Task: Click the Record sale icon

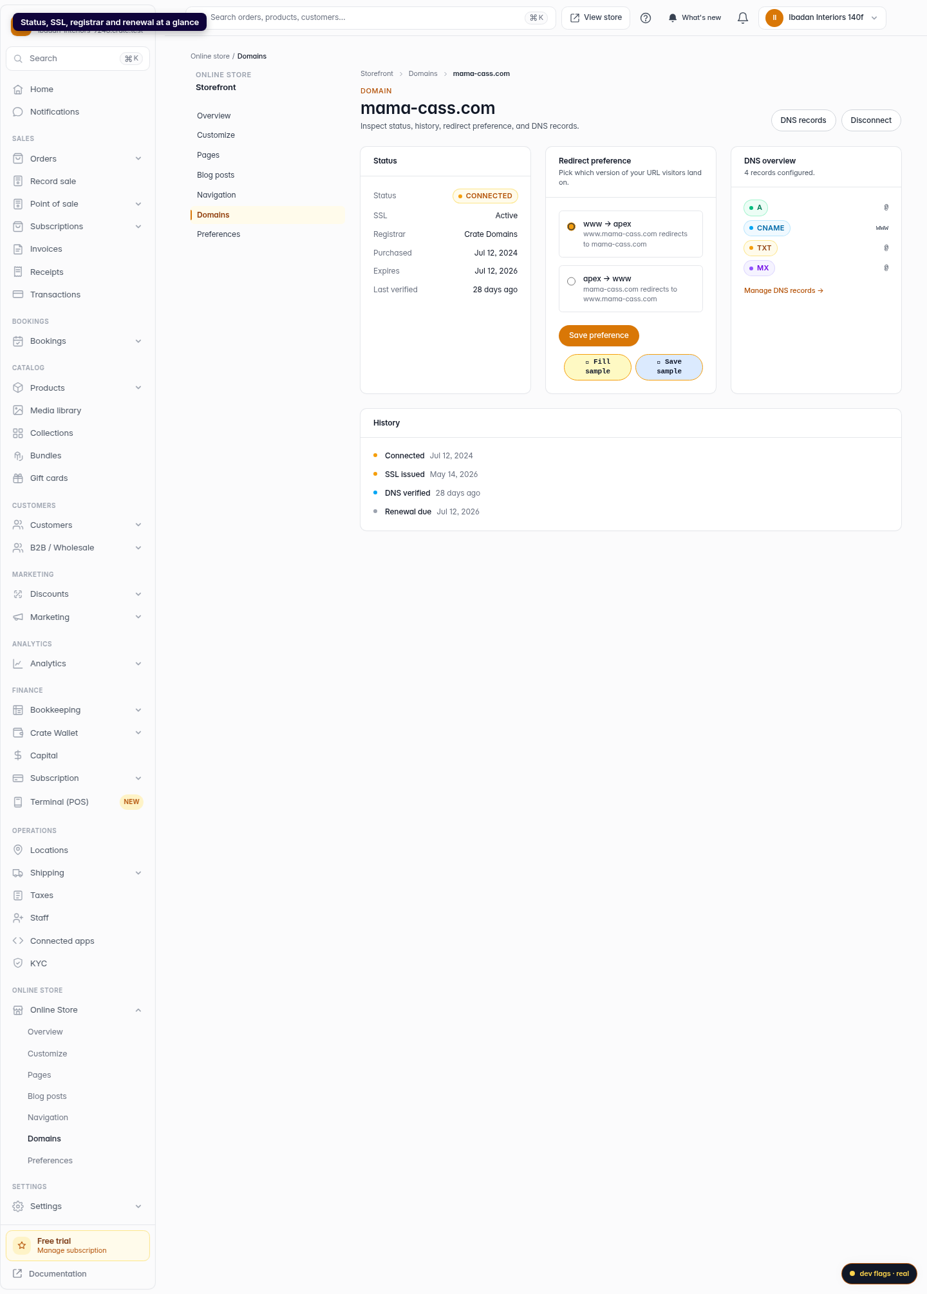Action: pos(18,182)
